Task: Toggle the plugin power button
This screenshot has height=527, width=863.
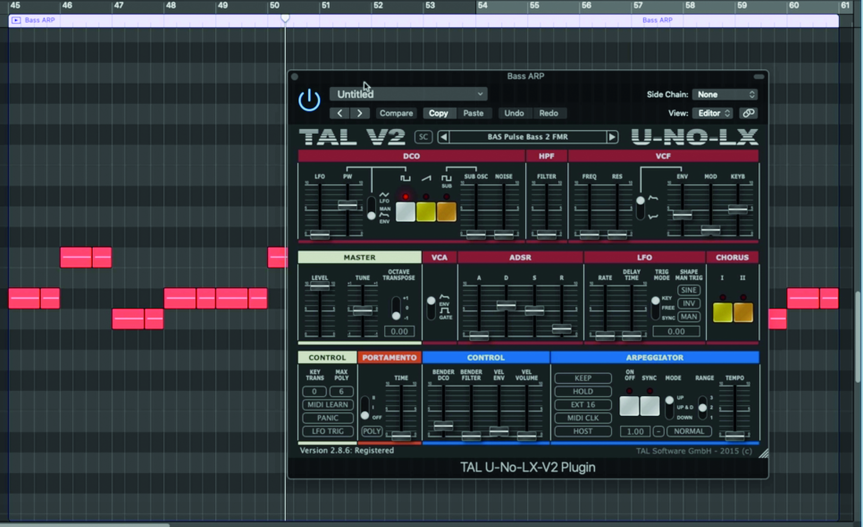Action: [309, 100]
